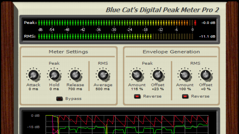The height and width of the screenshot is (134, 239).
Task: Click the RMS Offset value +0 %
Action: pyautogui.click(x=206, y=89)
